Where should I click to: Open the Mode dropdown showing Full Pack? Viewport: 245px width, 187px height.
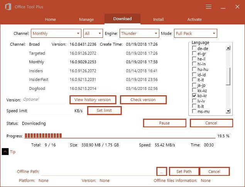tap(196, 33)
